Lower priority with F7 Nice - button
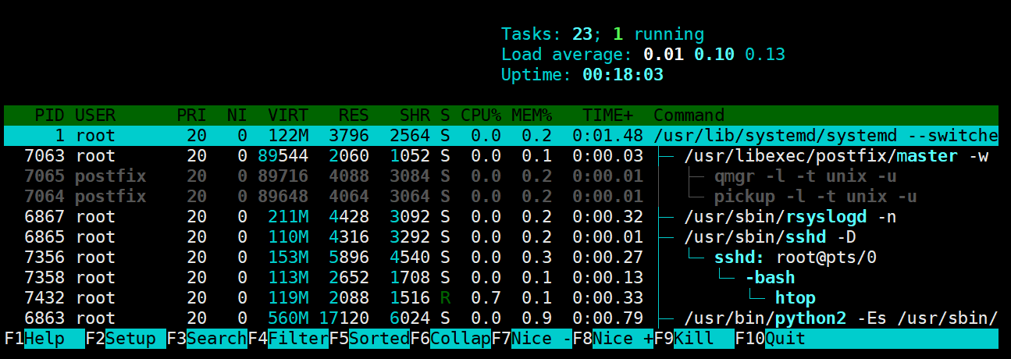The image size is (1011, 359). click(x=532, y=339)
